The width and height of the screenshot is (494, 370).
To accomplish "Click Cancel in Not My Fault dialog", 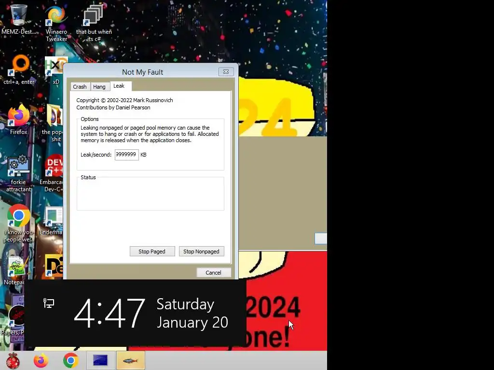I will click(x=214, y=273).
